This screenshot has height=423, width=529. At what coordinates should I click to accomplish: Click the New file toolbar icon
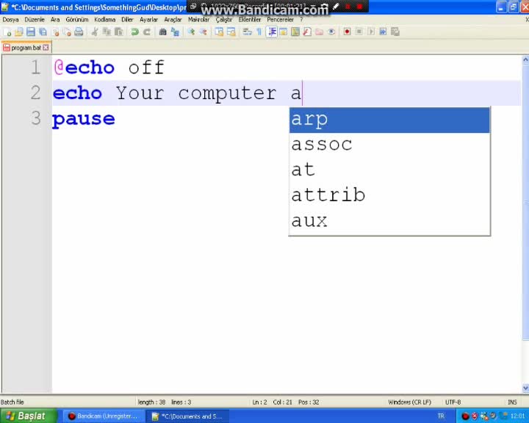coord(7,32)
